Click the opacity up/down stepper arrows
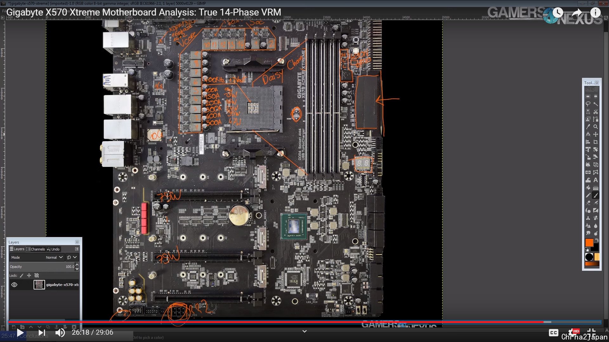This screenshot has height=342, width=609. tap(77, 267)
